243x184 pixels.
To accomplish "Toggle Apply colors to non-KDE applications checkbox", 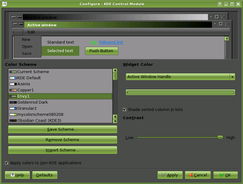I will [x=6, y=163].
